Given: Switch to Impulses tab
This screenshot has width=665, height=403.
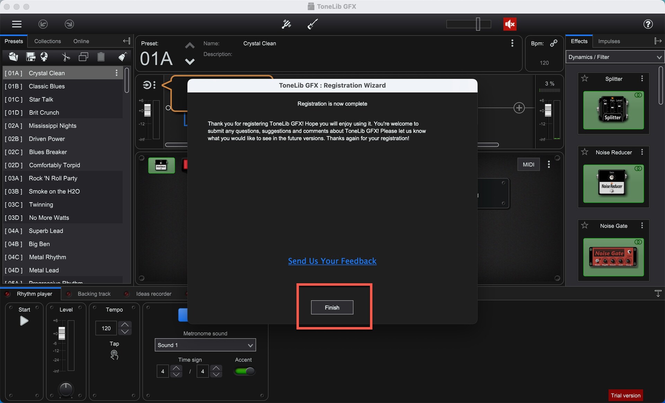Looking at the screenshot, I should point(609,41).
